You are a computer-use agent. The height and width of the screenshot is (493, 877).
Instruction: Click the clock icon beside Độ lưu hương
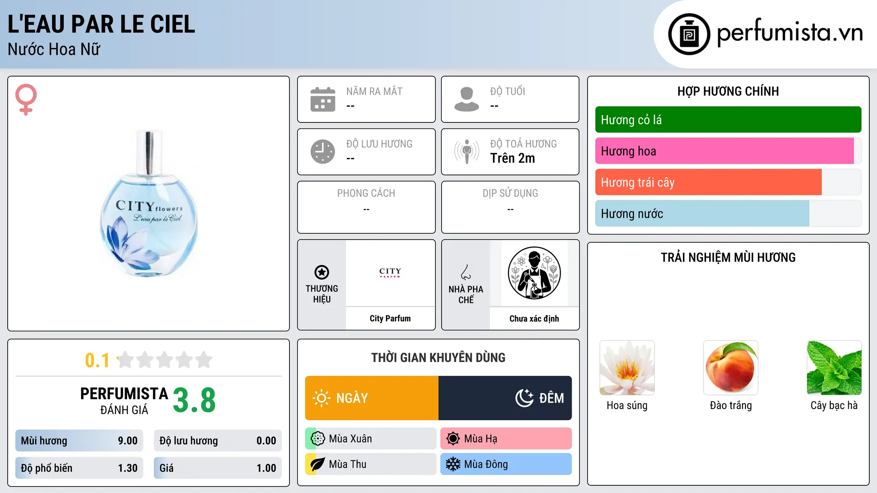(323, 151)
